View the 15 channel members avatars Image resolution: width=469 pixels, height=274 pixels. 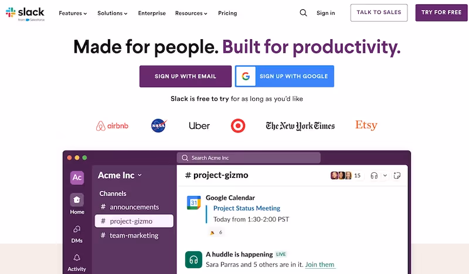345,176
